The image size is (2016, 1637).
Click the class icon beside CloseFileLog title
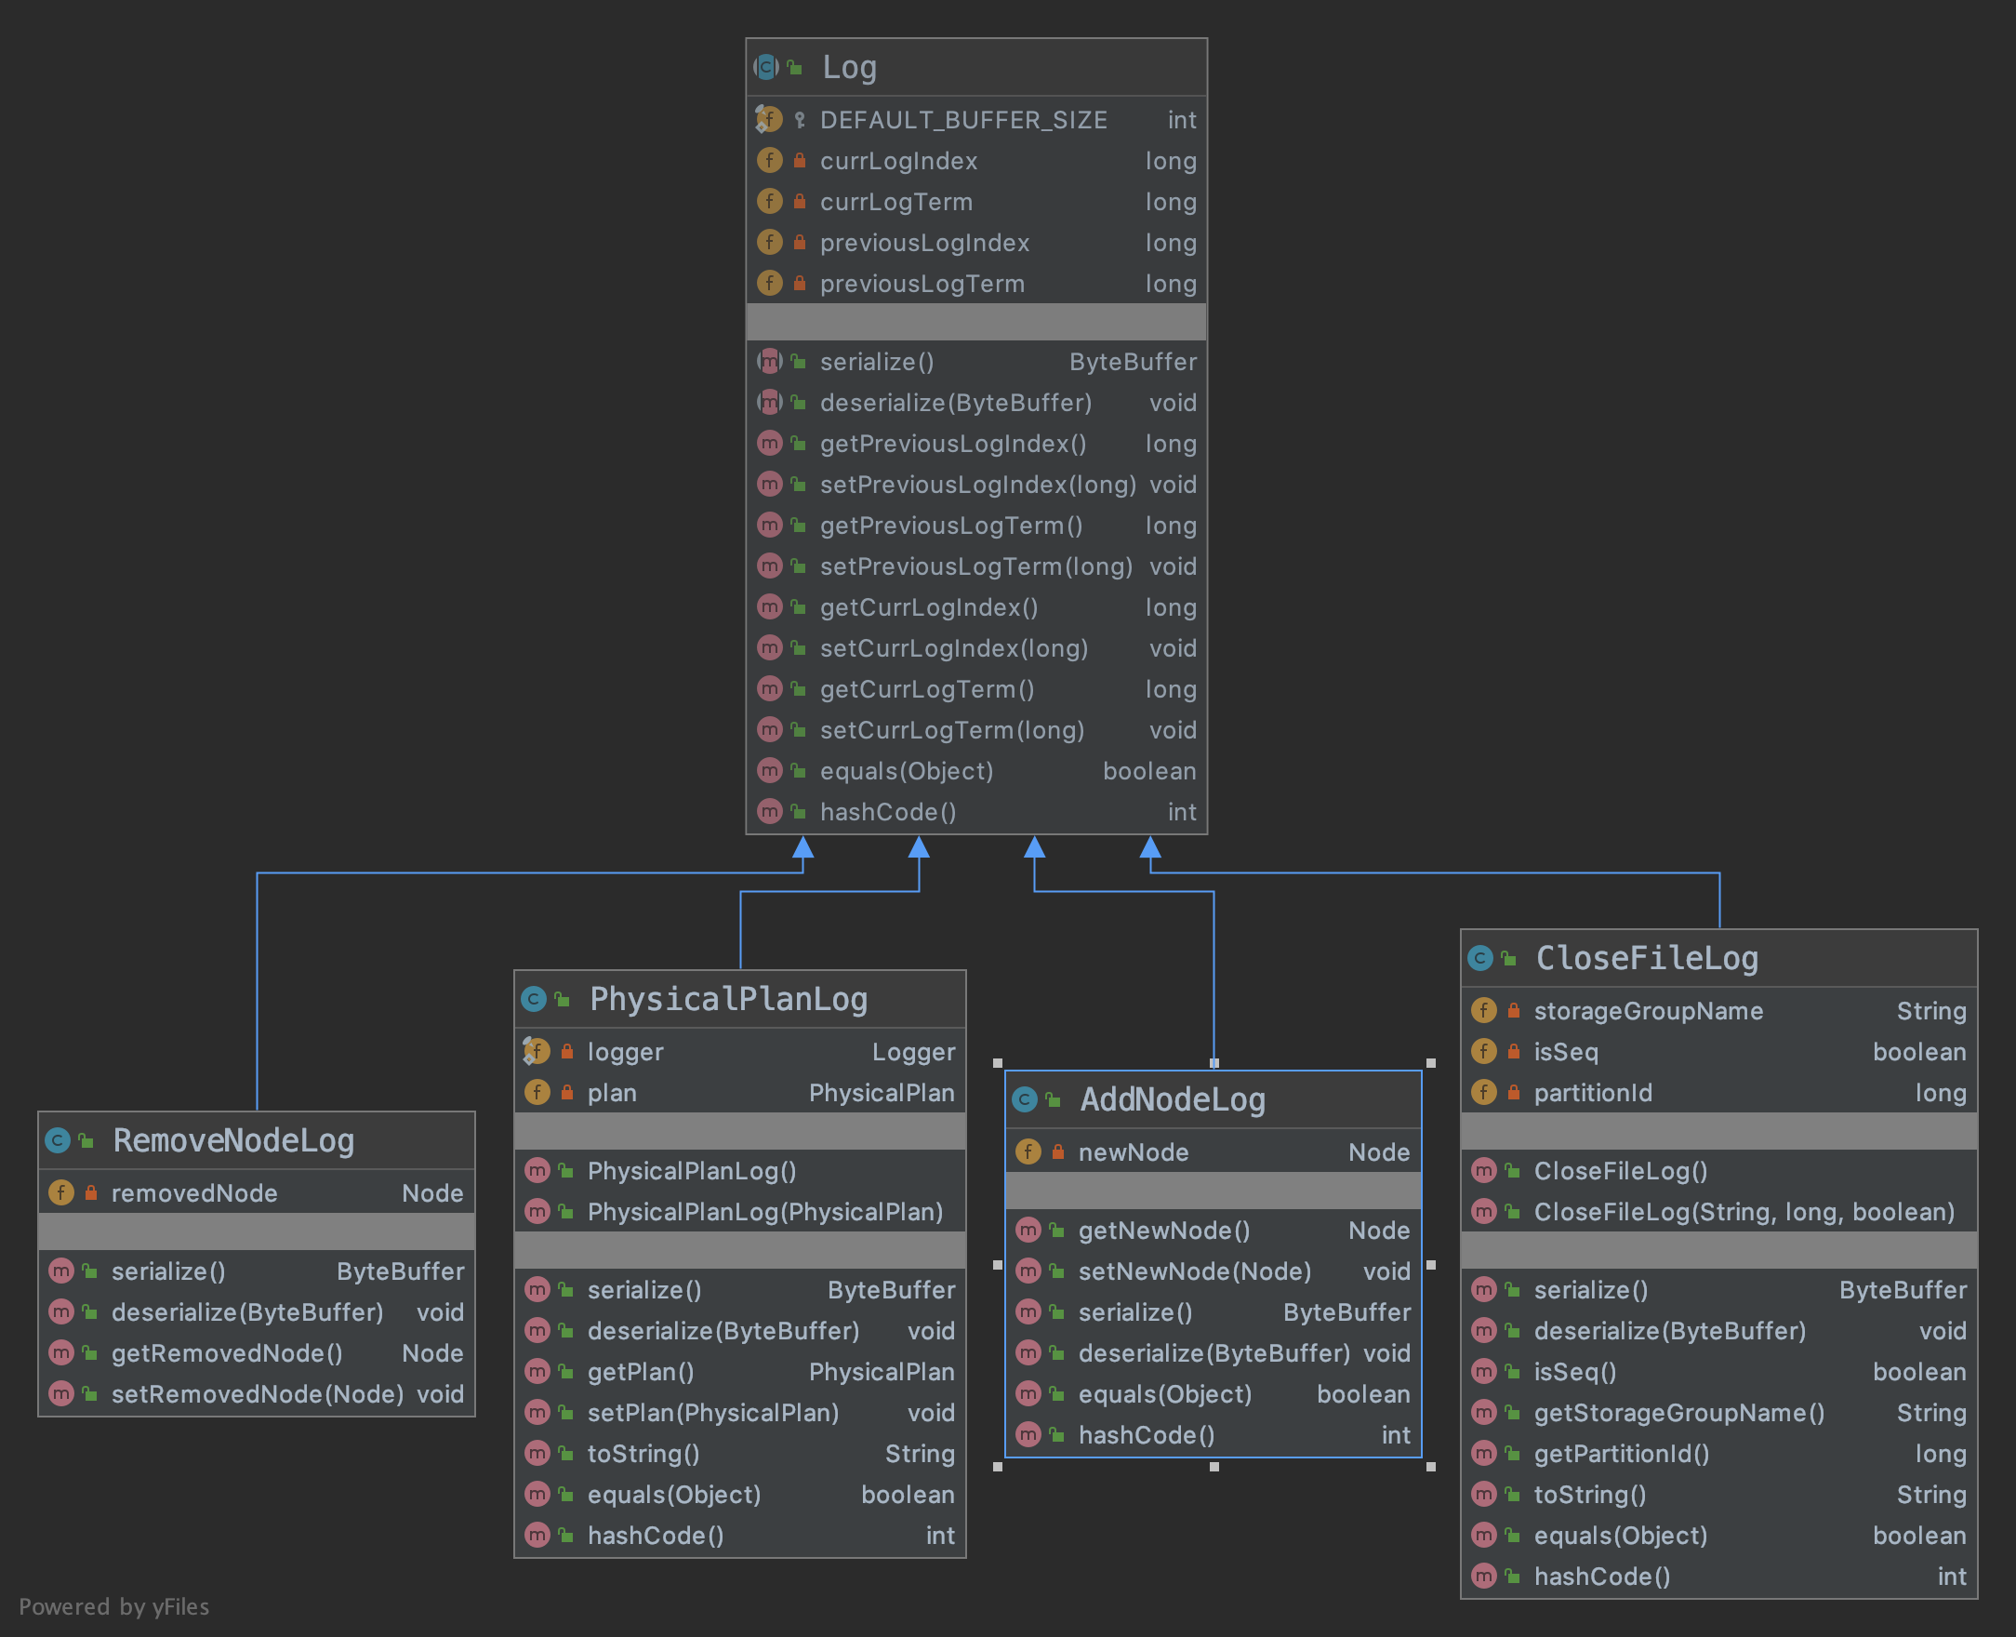(x=1479, y=958)
